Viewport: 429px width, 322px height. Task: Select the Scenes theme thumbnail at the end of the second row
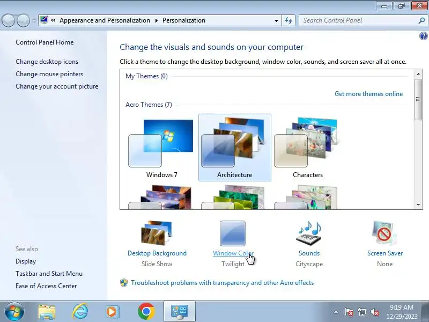coord(306,197)
